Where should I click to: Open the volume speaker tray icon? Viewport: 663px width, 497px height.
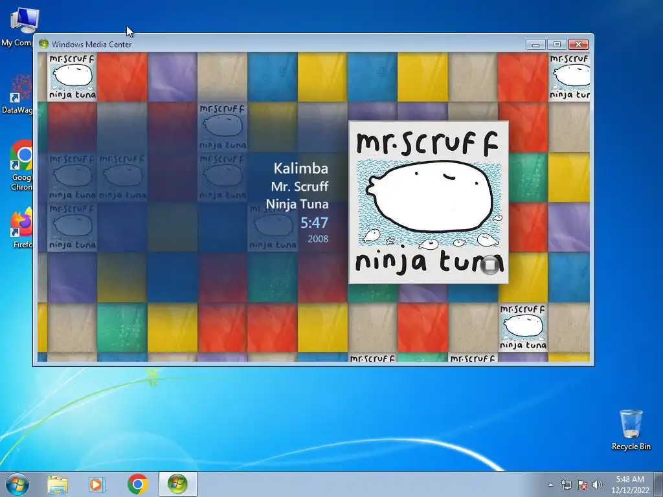coord(598,485)
